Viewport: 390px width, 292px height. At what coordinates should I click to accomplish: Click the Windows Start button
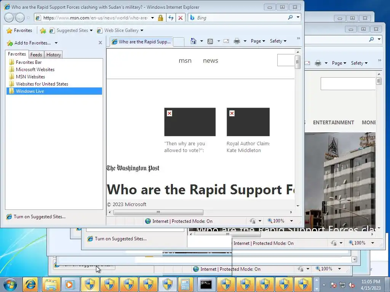pos(10,284)
